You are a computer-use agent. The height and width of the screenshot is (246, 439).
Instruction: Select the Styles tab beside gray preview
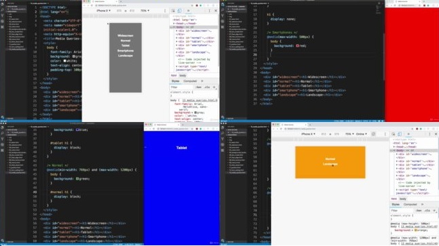click(x=175, y=81)
